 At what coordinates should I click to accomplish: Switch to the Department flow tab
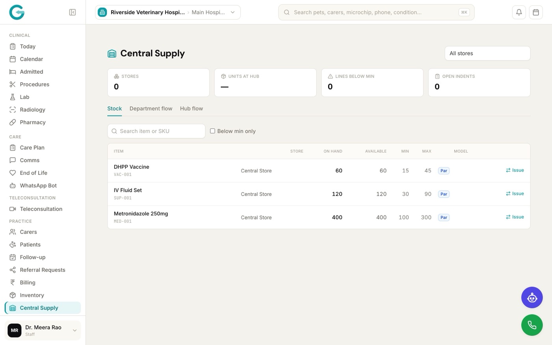[x=151, y=108]
